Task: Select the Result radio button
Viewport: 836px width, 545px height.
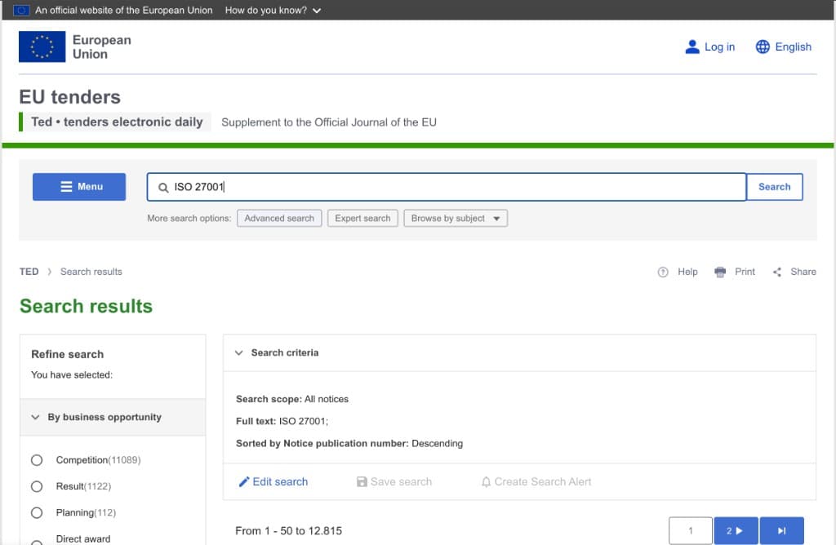Action: click(x=37, y=486)
